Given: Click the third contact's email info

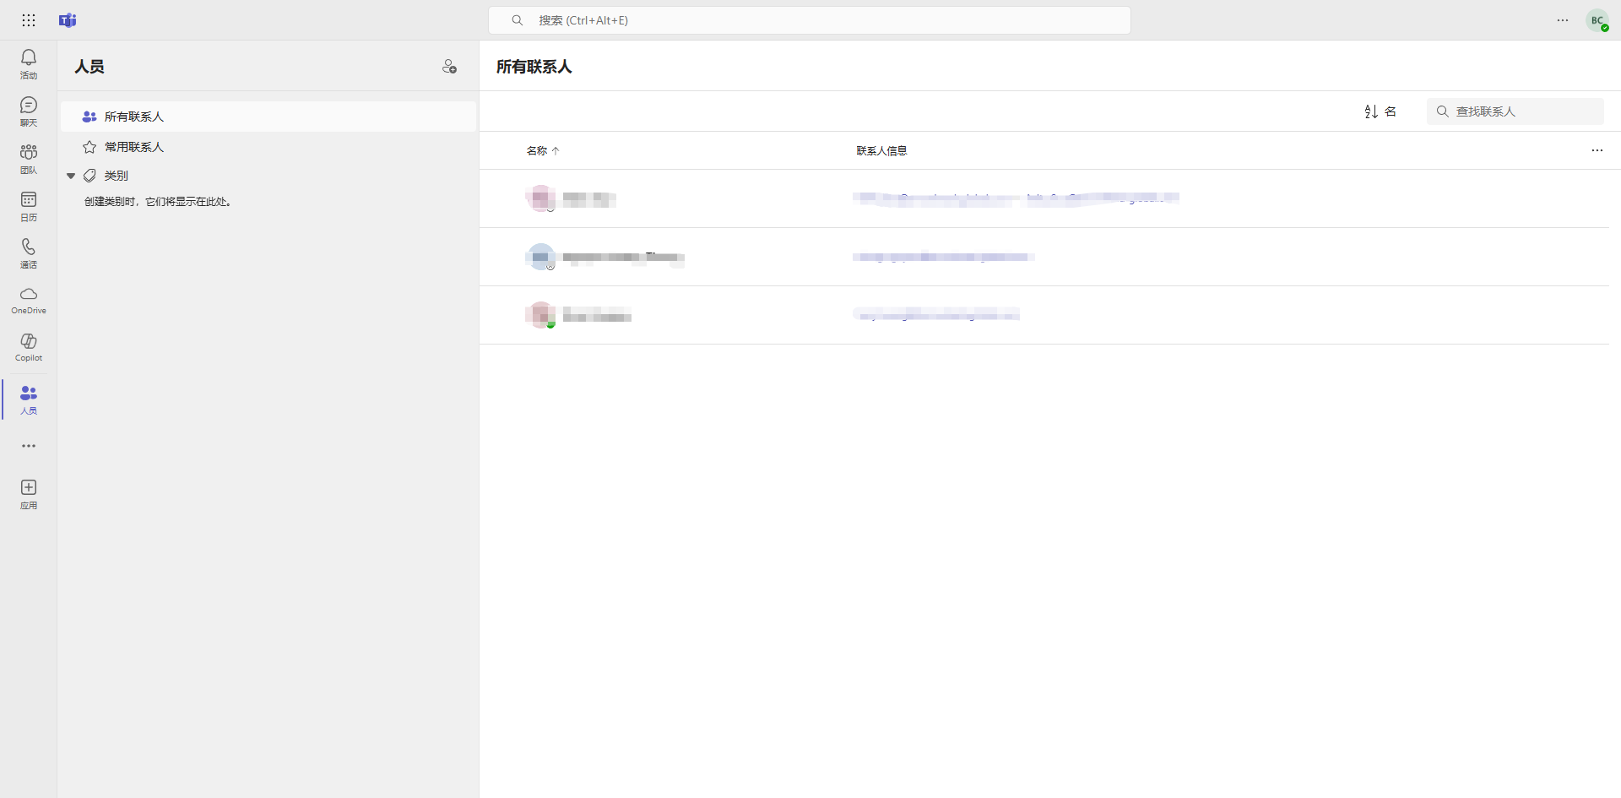Looking at the screenshot, I should [x=936, y=315].
